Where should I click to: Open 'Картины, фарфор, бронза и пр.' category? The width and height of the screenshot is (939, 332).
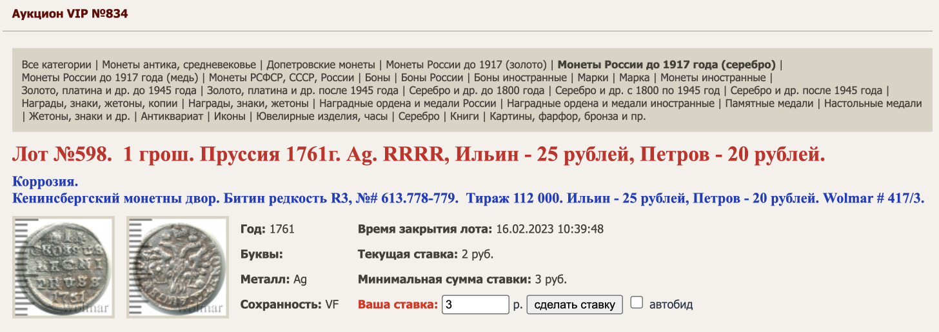568,117
